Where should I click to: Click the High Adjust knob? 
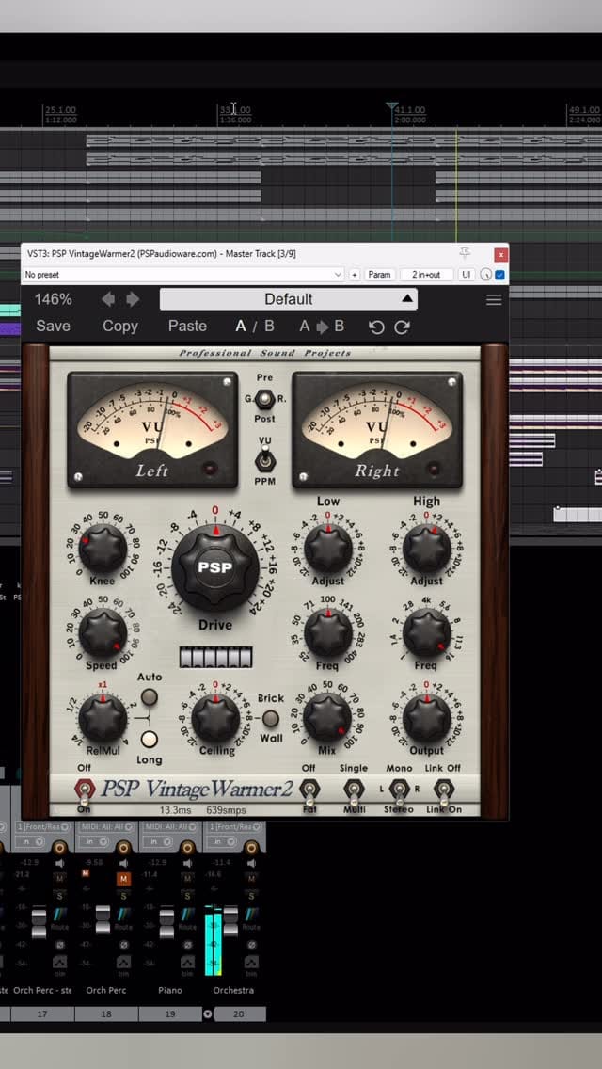click(427, 550)
